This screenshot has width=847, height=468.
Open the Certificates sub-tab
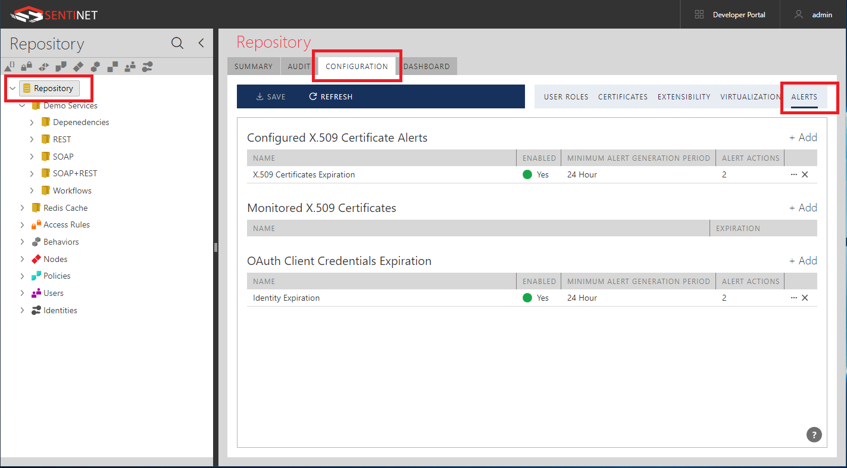[x=623, y=96]
